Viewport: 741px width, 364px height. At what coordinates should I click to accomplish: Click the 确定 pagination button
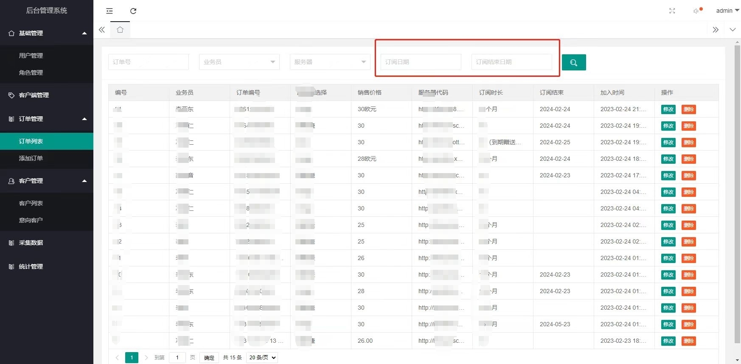tap(209, 358)
